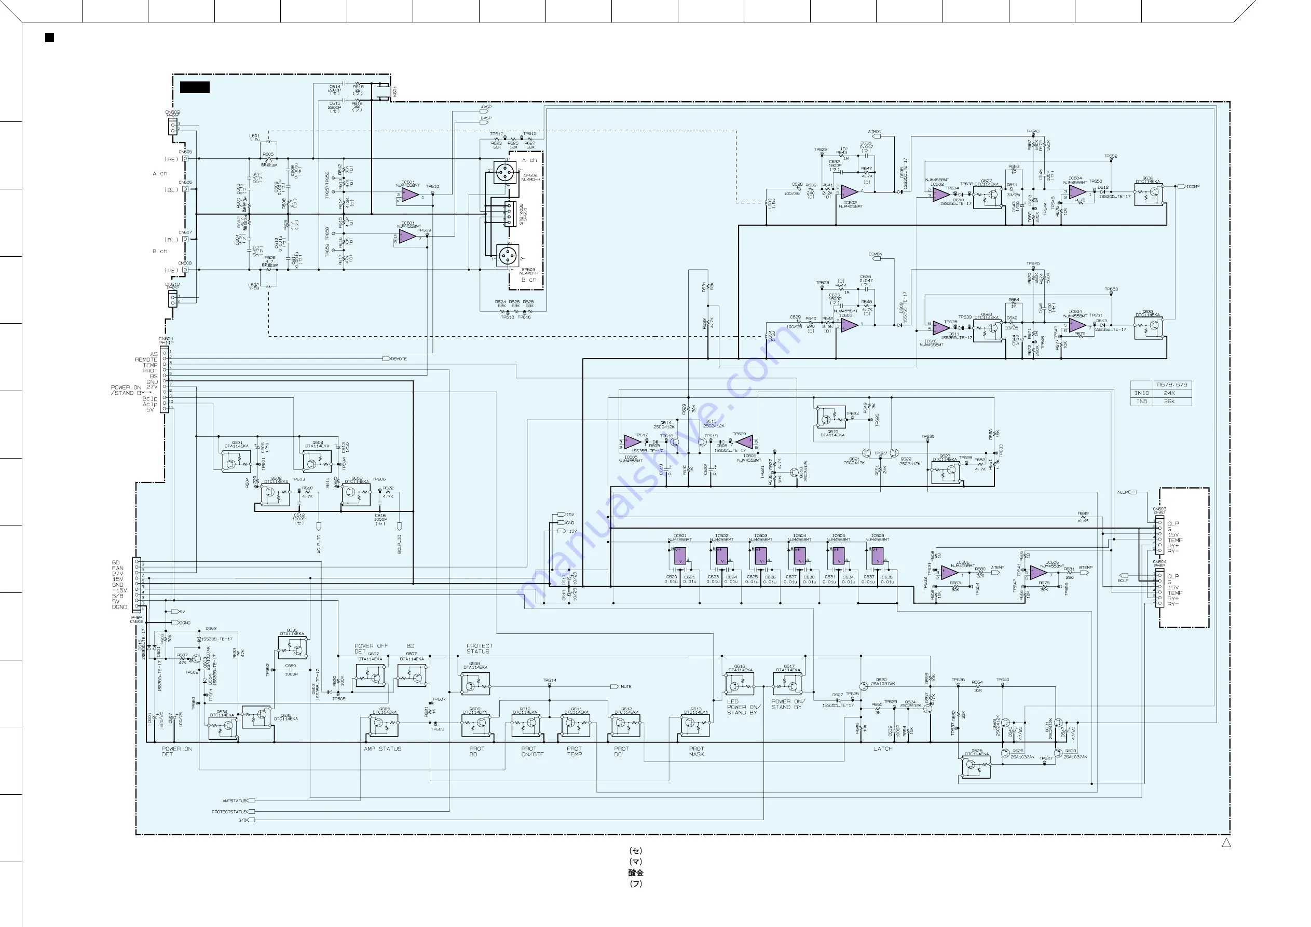This screenshot has width=1311, height=927.
Task: Click the "PROTECT STATUS" label
Action: [x=480, y=648]
